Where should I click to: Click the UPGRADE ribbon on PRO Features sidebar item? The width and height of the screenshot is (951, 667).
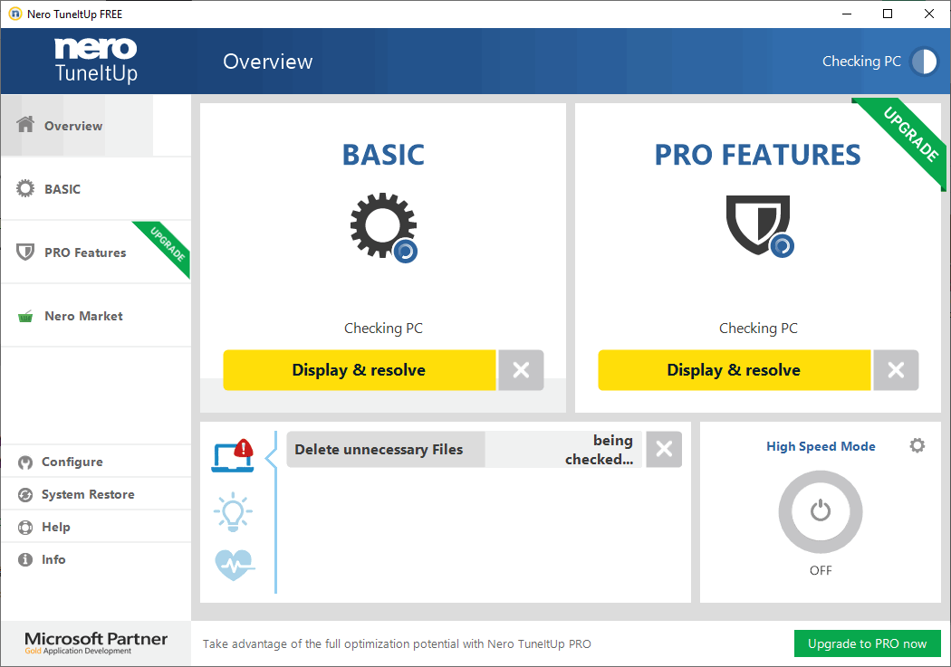[167, 244]
